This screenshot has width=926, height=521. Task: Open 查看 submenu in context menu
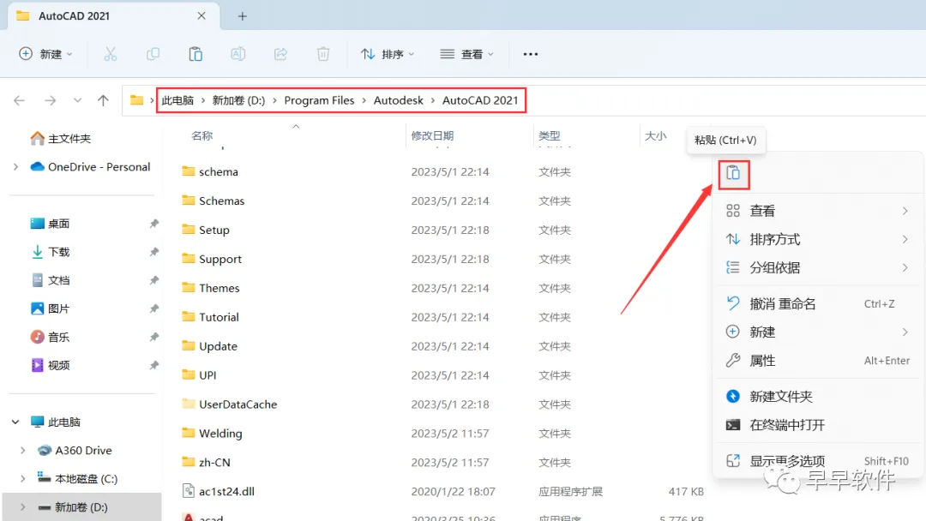pos(817,211)
